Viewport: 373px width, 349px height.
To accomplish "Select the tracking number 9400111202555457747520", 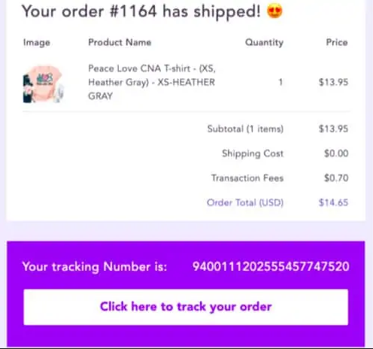I will [x=271, y=266].
